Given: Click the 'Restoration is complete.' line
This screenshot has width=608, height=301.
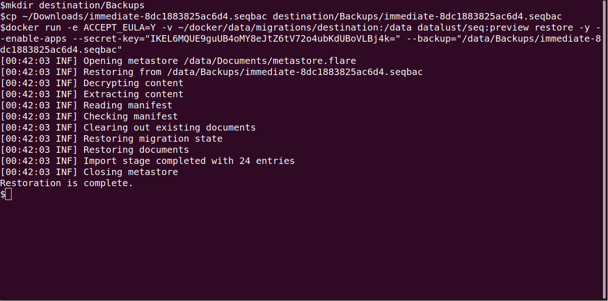Looking at the screenshot, I should pos(67,183).
